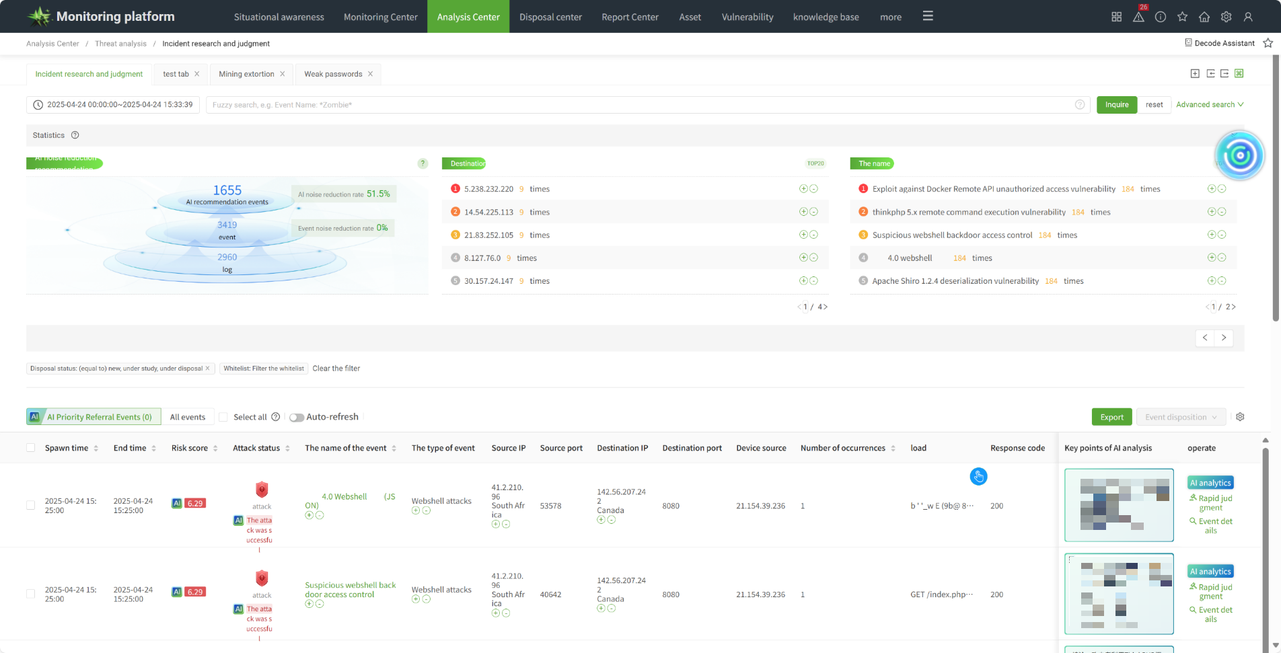
Task: Close the Mining extortion tab
Action: click(x=283, y=74)
